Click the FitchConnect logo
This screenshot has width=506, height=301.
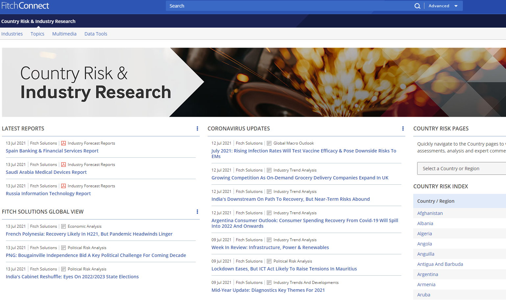pos(25,6)
